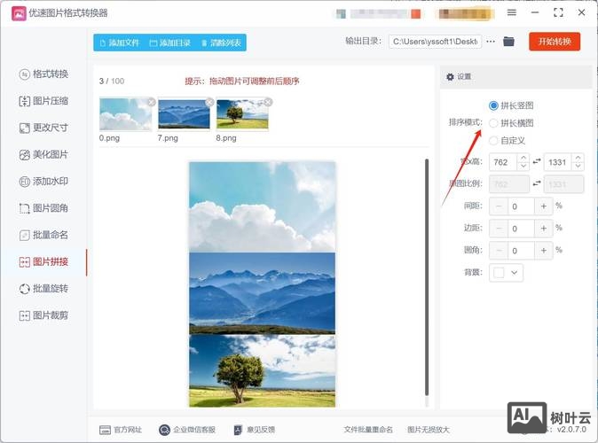Open the 图片压缩 image compression section
598x443 pixels.
[43, 101]
